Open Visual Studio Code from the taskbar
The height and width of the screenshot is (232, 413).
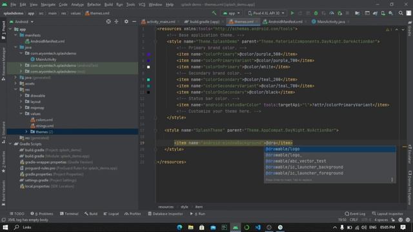point(258,227)
